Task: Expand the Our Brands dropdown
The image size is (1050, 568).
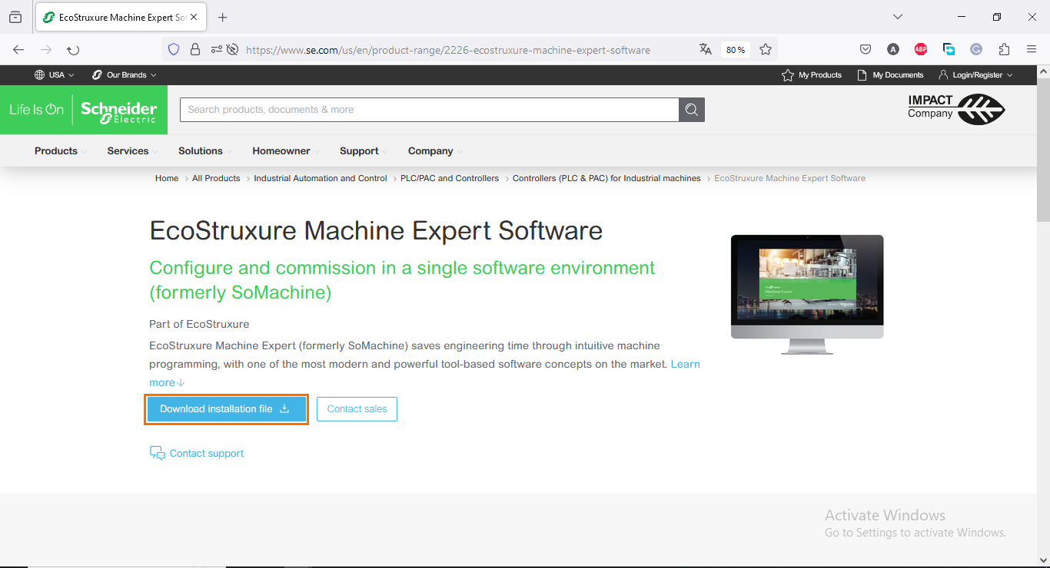Action: 125,75
